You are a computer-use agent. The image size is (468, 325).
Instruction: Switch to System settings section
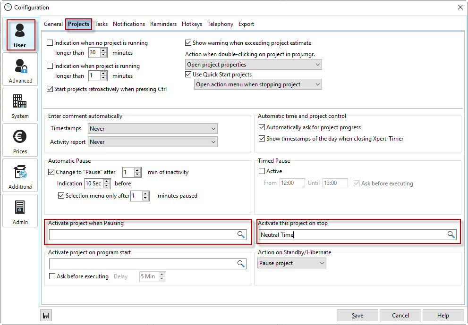[x=20, y=106]
